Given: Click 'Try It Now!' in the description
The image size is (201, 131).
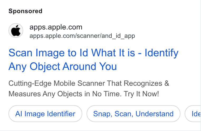Looking at the screenshot, I should (x=141, y=94).
